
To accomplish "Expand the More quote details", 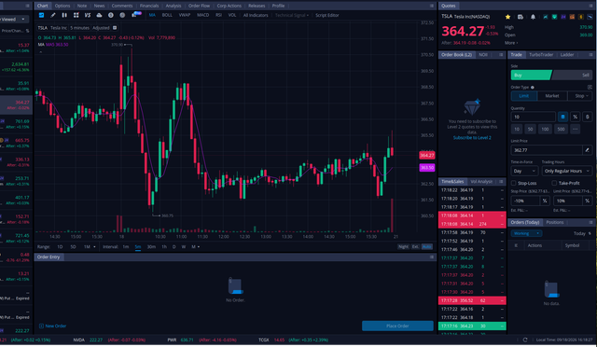I will point(511,43).
